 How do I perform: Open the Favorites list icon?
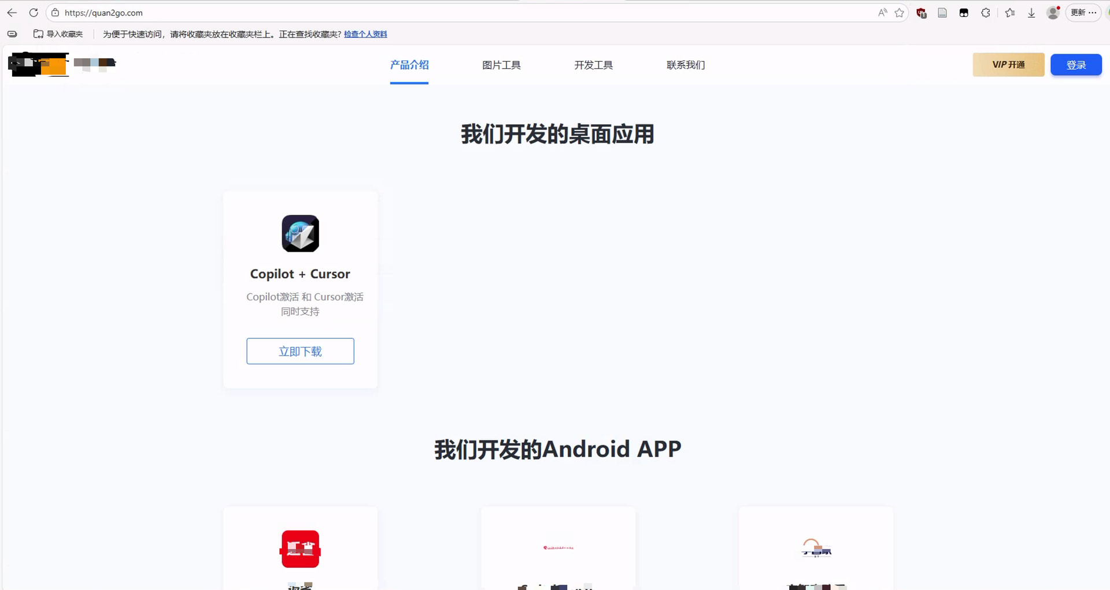click(1010, 13)
